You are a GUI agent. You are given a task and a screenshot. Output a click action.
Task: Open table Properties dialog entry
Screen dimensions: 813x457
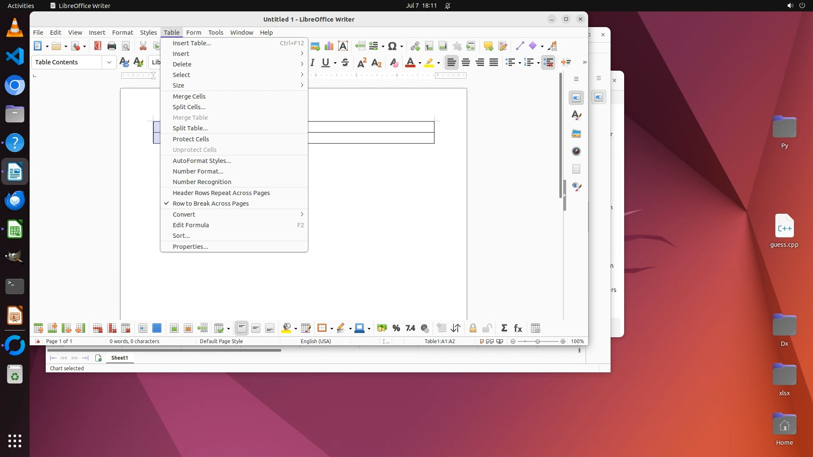tap(190, 247)
